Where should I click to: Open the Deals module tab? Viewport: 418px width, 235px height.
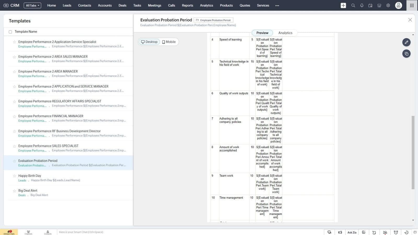click(122, 5)
